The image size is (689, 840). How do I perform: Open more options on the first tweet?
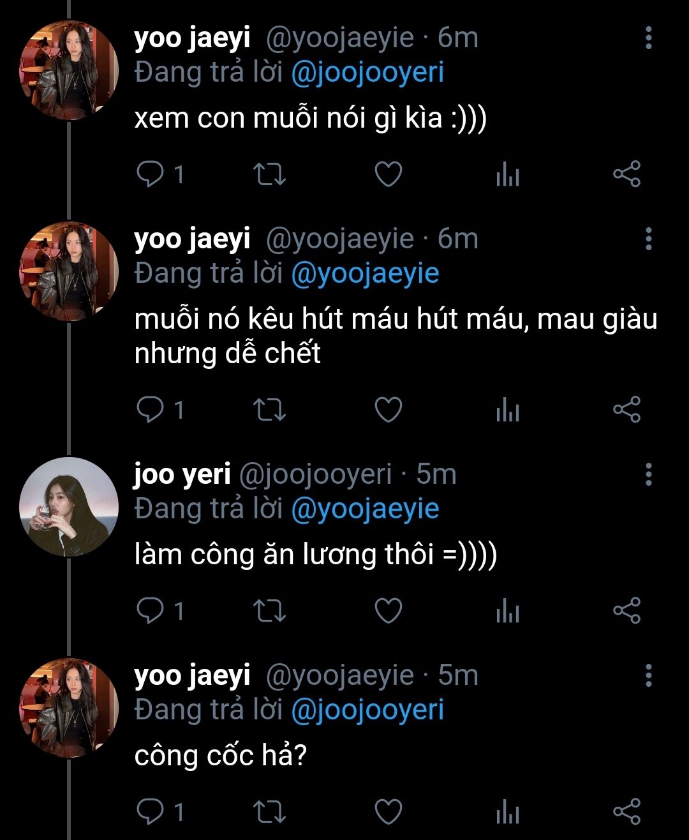pos(648,38)
